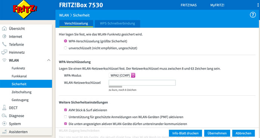
Task: Open the WPA-Modus dropdown
Action: coord(122,76)
